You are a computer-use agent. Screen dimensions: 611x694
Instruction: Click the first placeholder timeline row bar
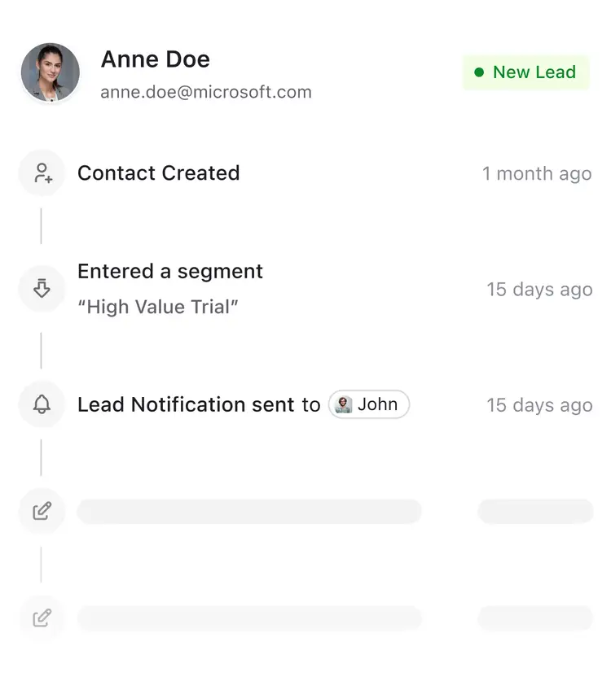(249, 511)
